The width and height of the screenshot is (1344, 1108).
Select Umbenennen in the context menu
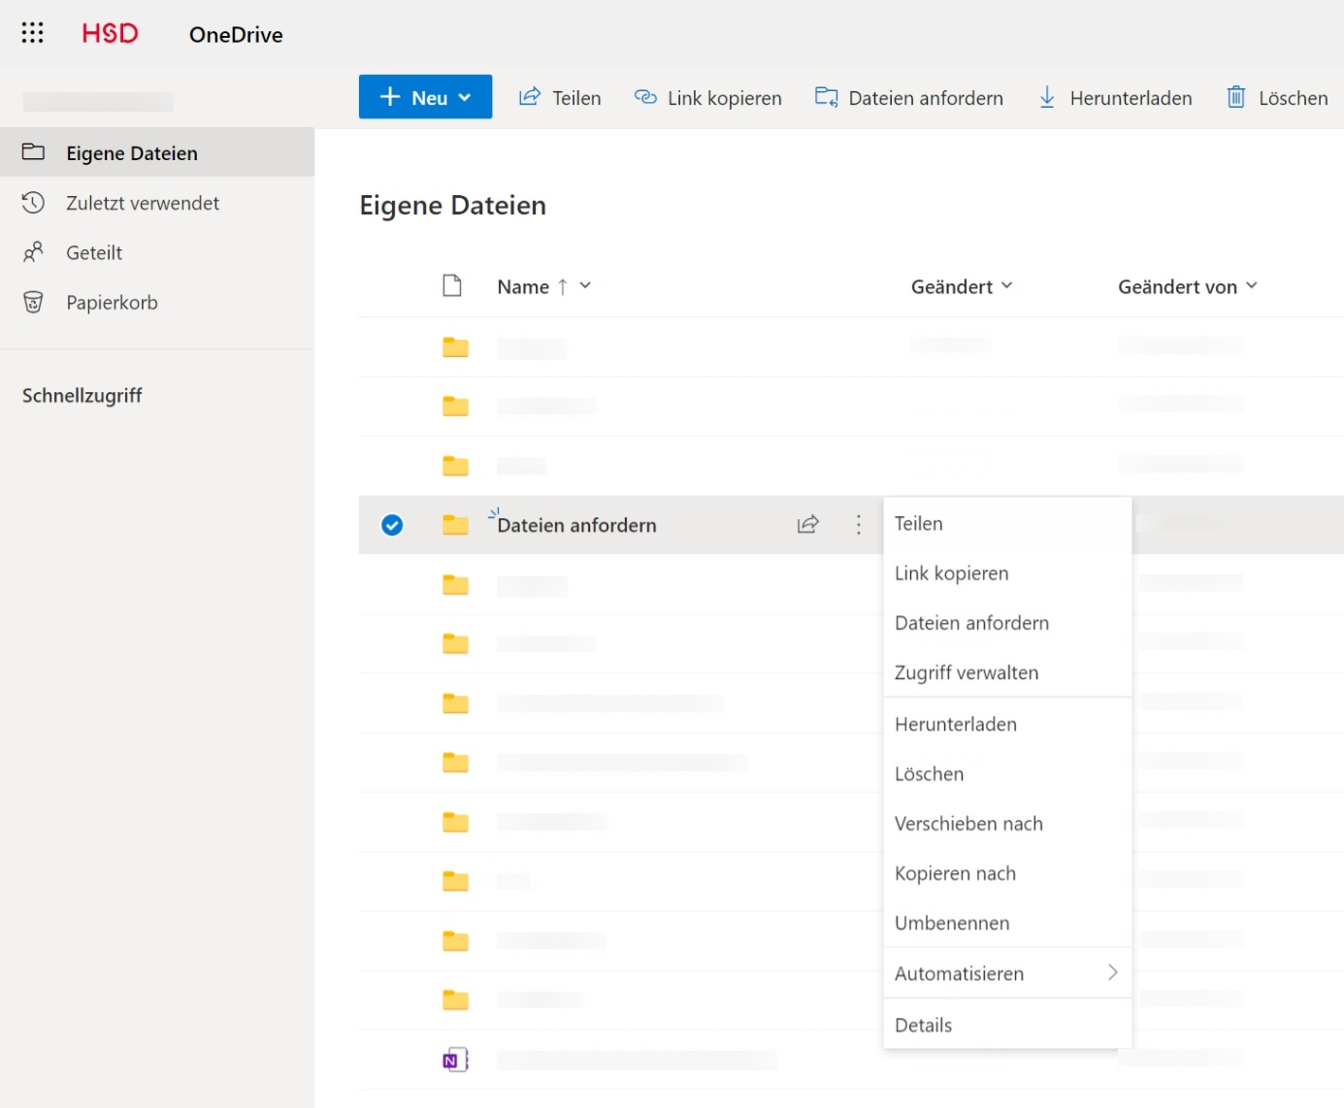(x=951, y=923)
